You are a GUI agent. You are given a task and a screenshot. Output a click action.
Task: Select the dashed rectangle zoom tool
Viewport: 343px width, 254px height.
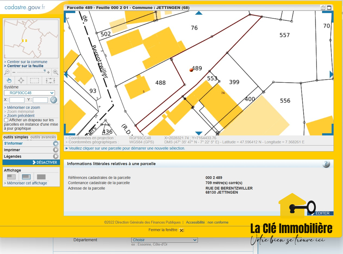coord(34,80)
